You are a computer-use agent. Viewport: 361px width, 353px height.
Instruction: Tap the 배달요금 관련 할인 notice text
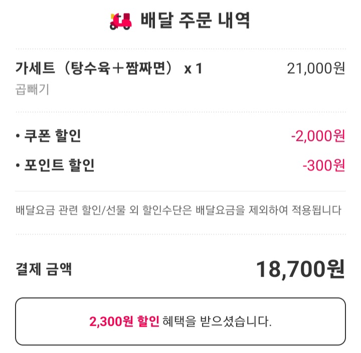click(x=178, y=210)
